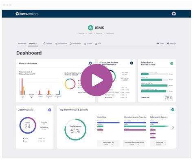This screenshot has height=160, width=193.
Task: Open the Risks & Treatments card icon
Action: tap(90, 63)
